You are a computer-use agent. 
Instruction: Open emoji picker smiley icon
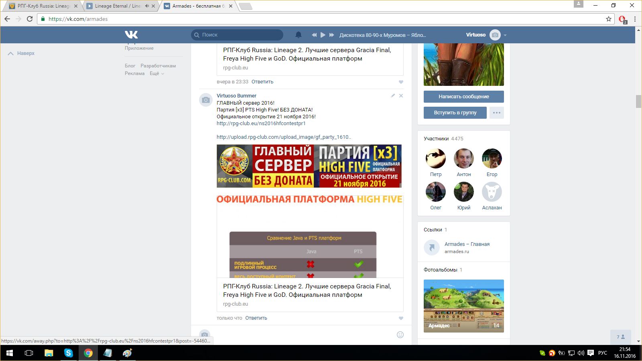tap(400, 335)
